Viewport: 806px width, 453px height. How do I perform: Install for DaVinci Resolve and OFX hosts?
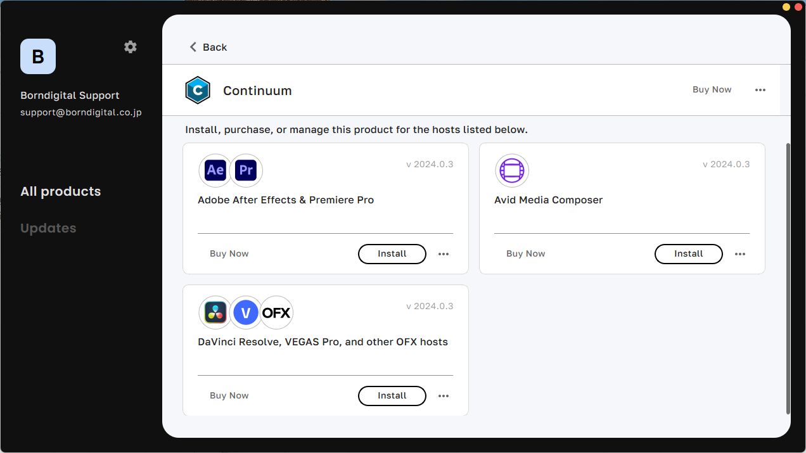392,395
